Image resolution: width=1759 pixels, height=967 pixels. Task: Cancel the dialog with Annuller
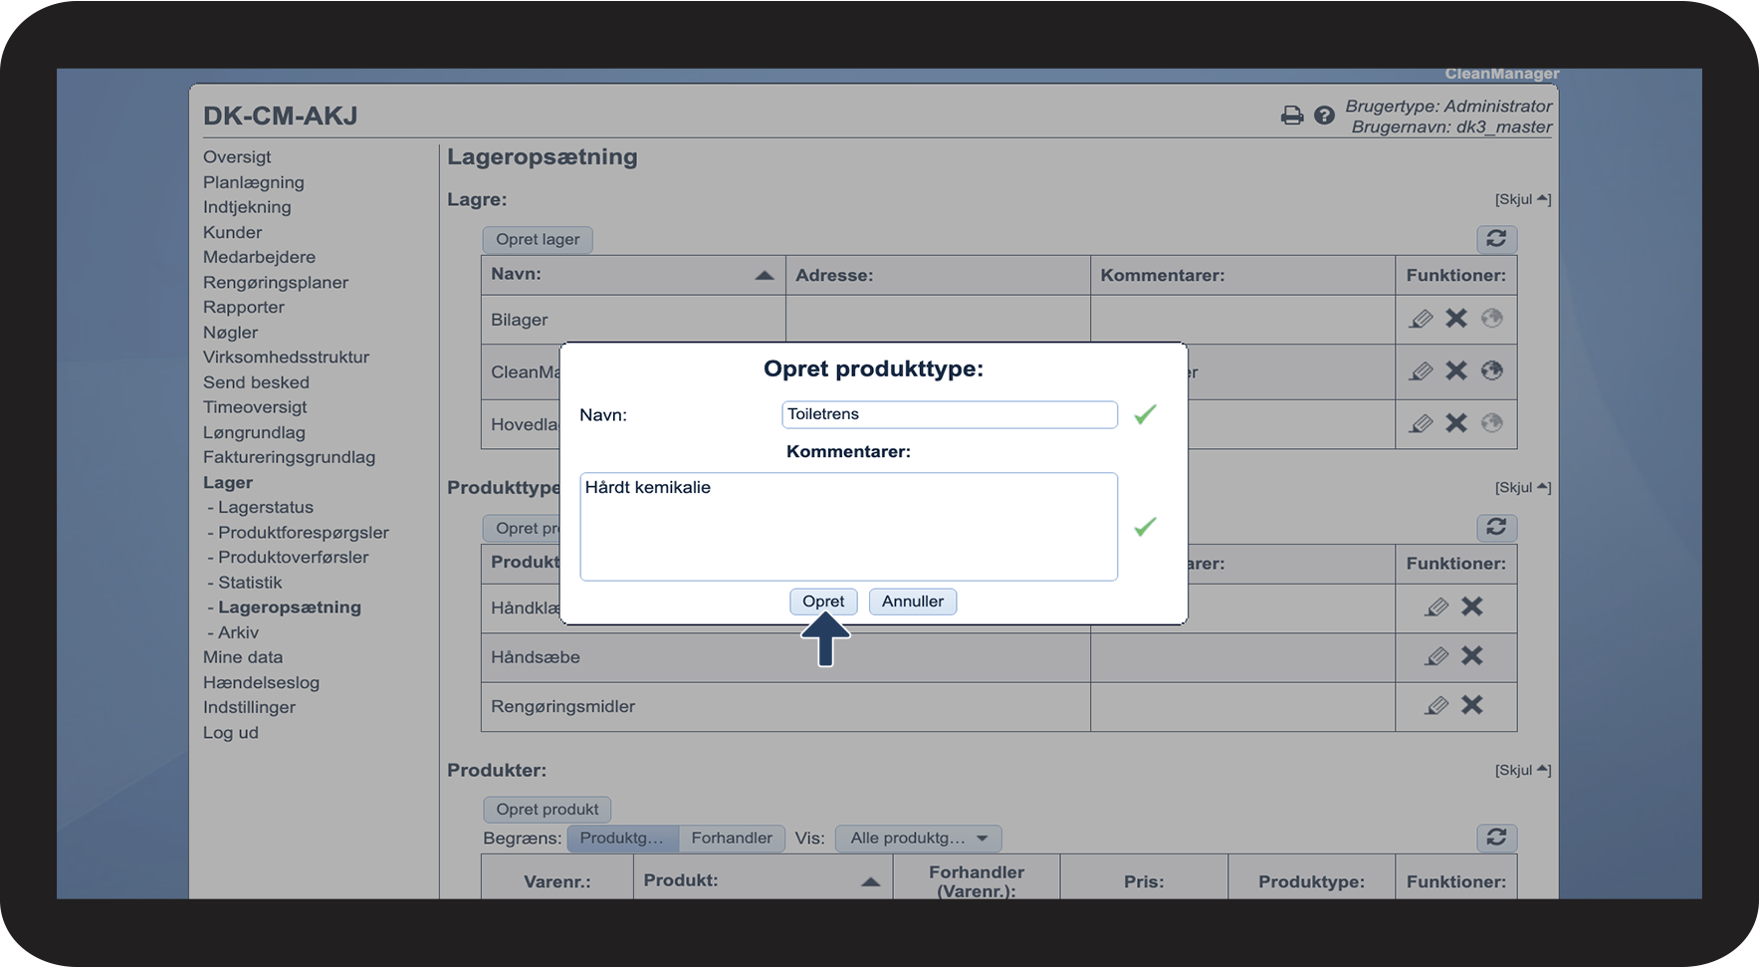pos(912,602)
